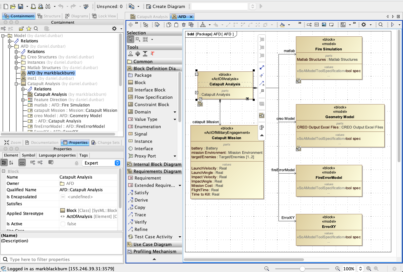Click the filter properties search field
Image resolution: width=403 pixels, height=272 pixels.
point(62,259)
